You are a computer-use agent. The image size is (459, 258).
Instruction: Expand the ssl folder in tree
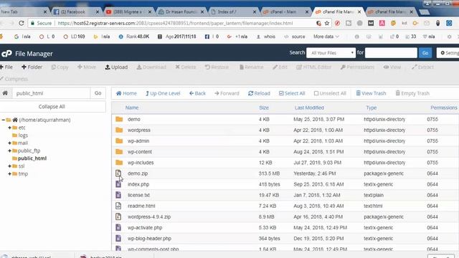(9, 166)
